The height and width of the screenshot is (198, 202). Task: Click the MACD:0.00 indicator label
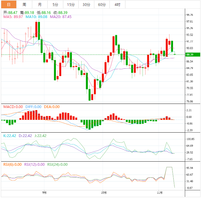[x=13, y=107]
